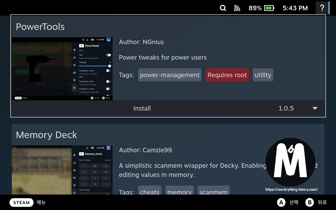Check the battery indicator icon

[x=269, y=8]
